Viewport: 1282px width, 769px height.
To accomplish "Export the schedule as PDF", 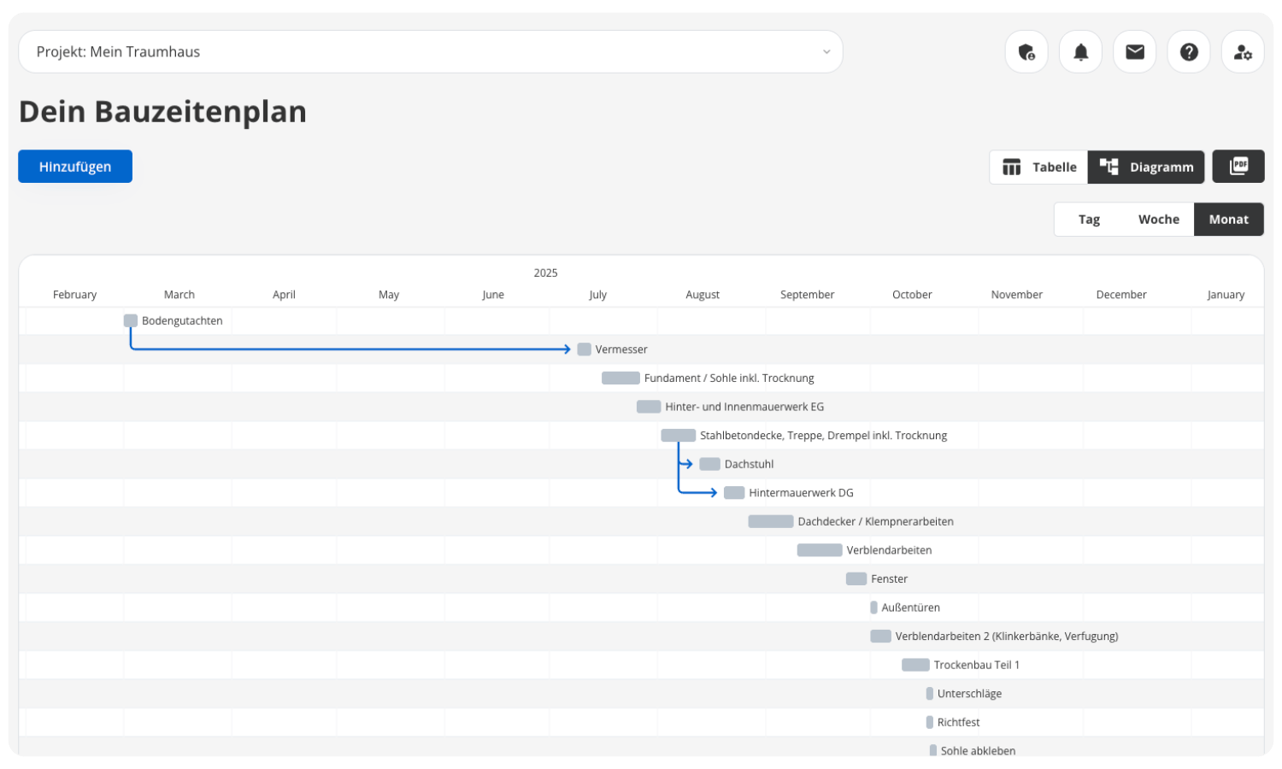I will click(x=1238, y=167).
